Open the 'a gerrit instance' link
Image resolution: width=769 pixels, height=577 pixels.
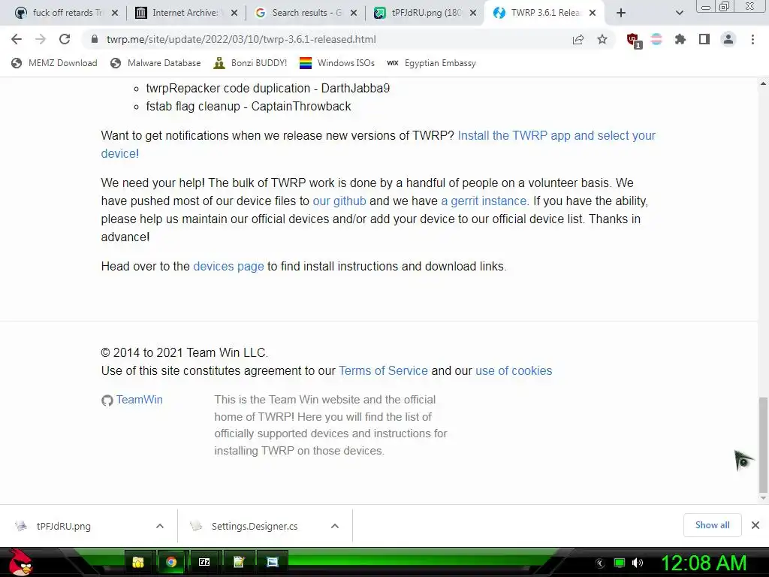pyautogui.click(x=484, y=201)
